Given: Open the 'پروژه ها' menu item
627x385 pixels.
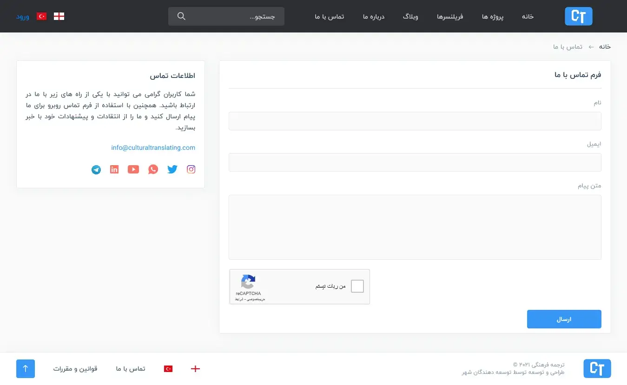Looking at the screenshot, I should (x=493, y=16).
